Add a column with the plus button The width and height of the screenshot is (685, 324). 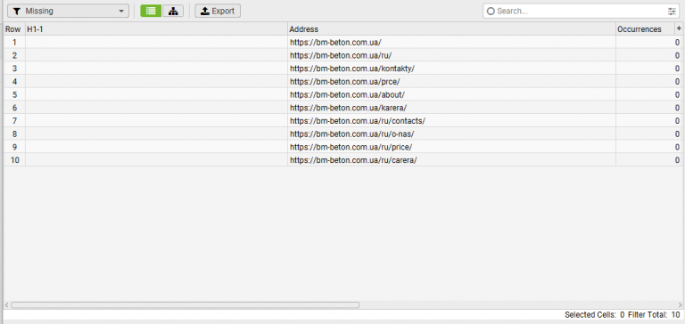click(x=680, y=28)
